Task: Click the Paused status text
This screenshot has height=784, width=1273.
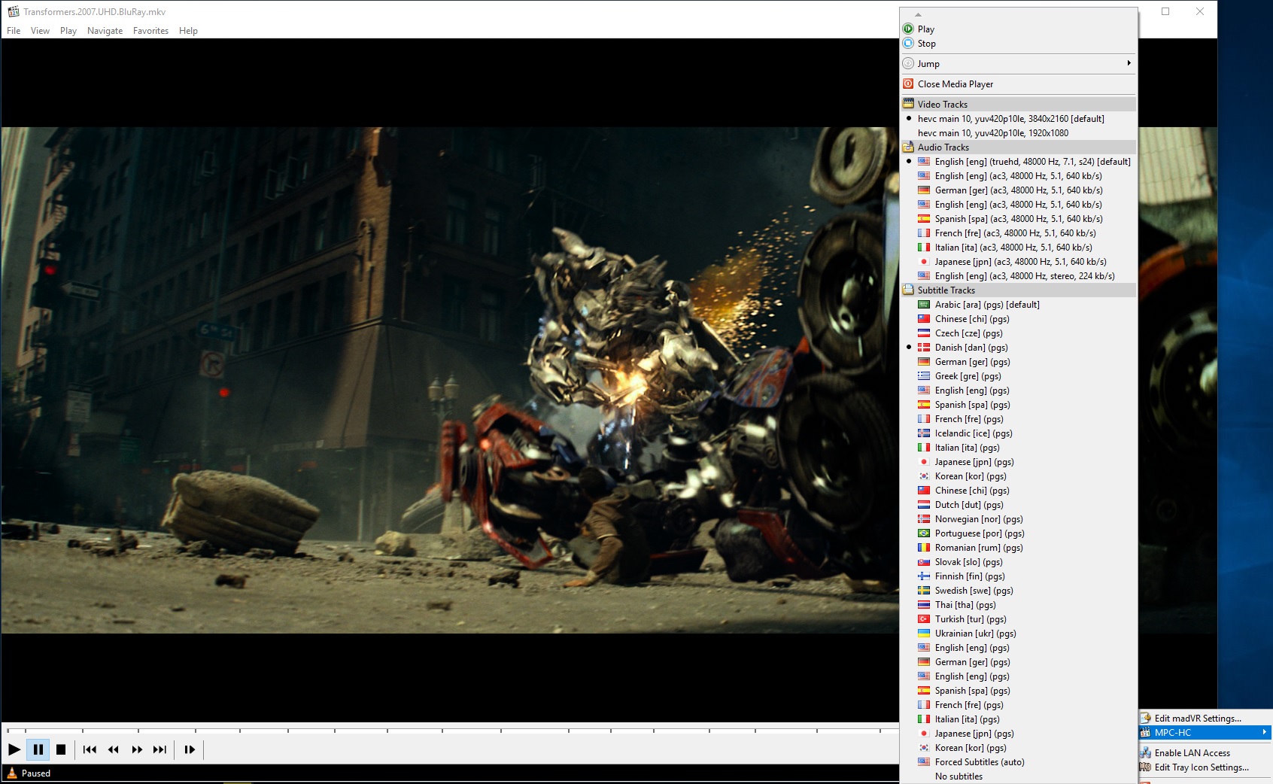Action: (x=36, y=773)
